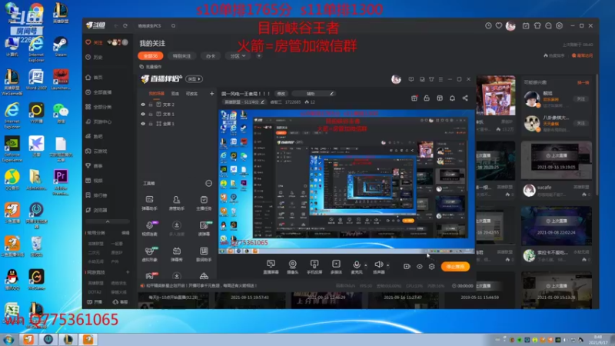Open the Douyu top-bar settings gear

click(560, 26)
